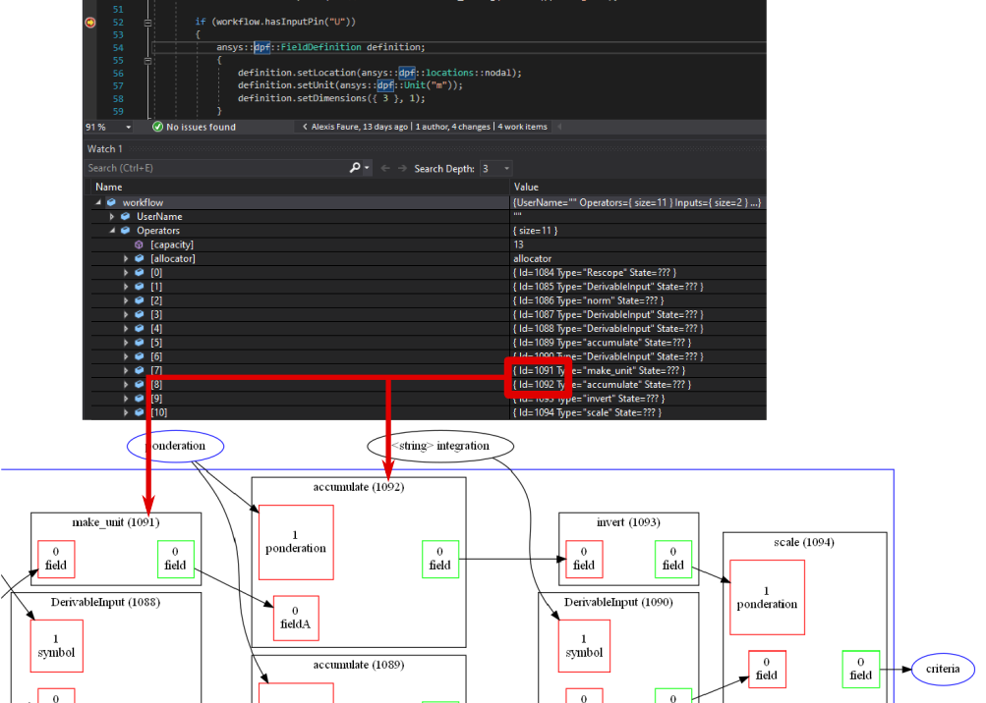Click the accumulate (1089) node title
Screen dimensions: 986x703
pyautogui.click(x=359, y=665)
